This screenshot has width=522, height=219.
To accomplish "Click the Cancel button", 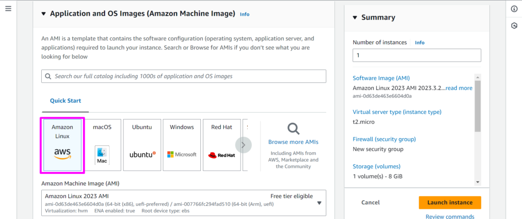I will coord(371,202).
